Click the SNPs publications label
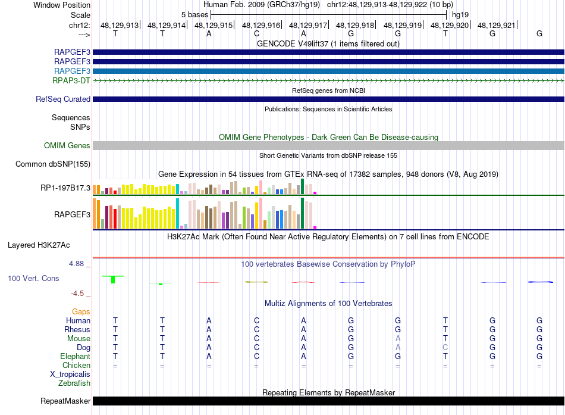Viewport: 565px width, 415px height. (x=80, y=127)
